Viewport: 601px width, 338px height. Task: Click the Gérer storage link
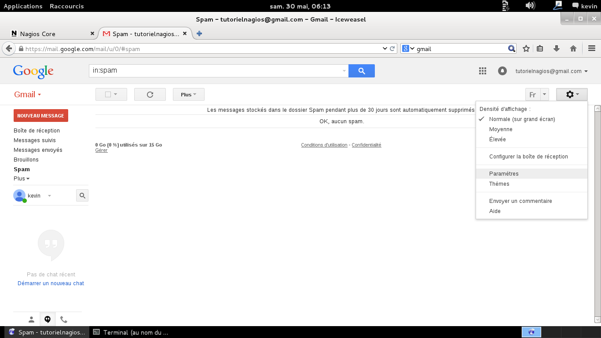(101, 151)
